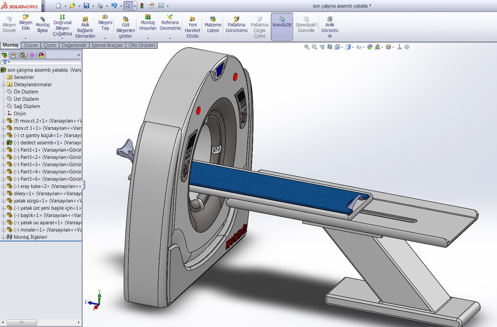Create a new document with New icon

point(58,6)
